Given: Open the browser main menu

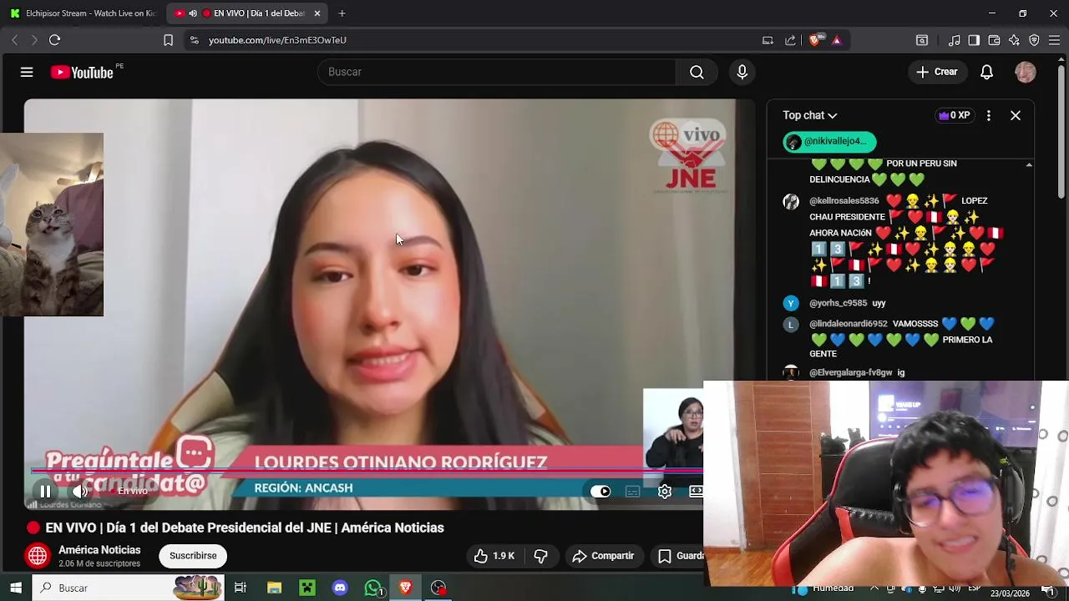Looking at the screenshot, I should point(1054,40).
